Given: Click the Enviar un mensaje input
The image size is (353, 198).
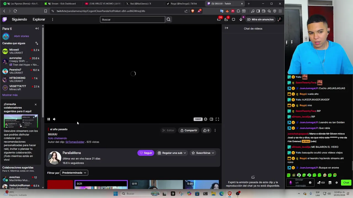Looking at the screenshot, I should coord(301,183).
